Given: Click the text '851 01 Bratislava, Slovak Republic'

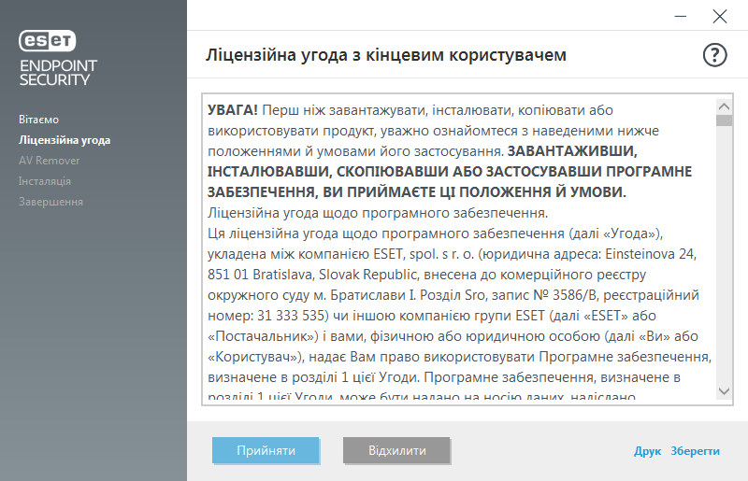Looking at the screenshot, I should pyautogui.click(x=312, y=275).
